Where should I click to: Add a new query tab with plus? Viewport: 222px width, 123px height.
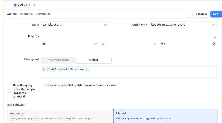point(34,5)
